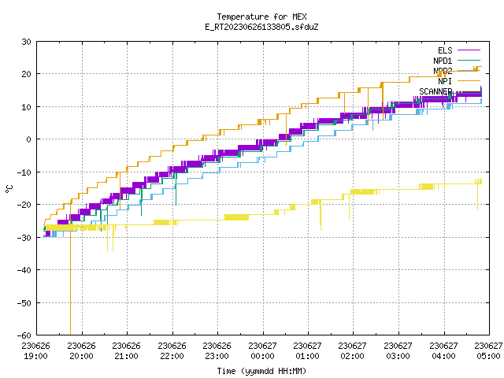504x378 pixels.
Task: Click the y-axis tick label '30'
Action: tap(26, 42)
